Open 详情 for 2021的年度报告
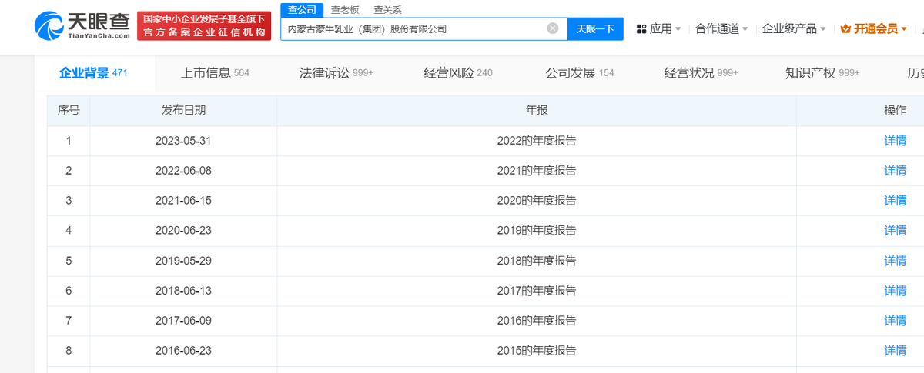Viewport: 924px width, 373px height. pyautogui.click(x=895, y=171)
